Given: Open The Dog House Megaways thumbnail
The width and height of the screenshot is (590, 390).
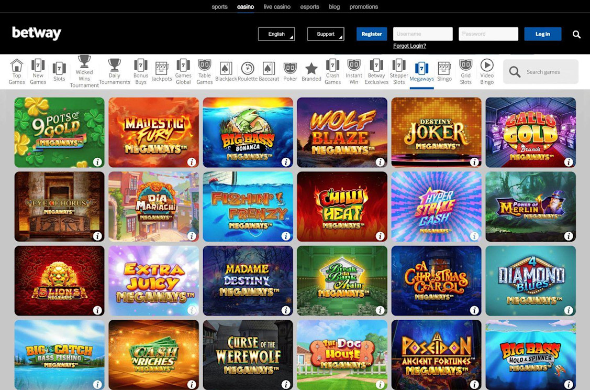Looking at the screenshot, I should [342, 355].
